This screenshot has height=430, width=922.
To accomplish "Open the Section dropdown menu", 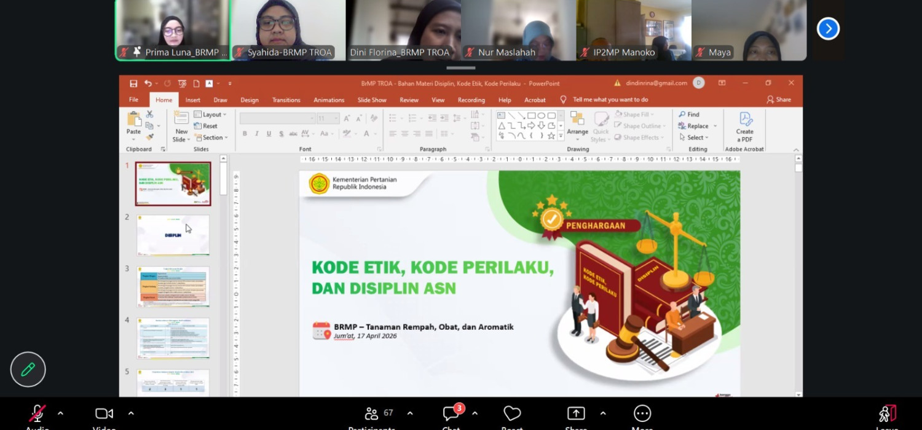I will tap(211, 138).
